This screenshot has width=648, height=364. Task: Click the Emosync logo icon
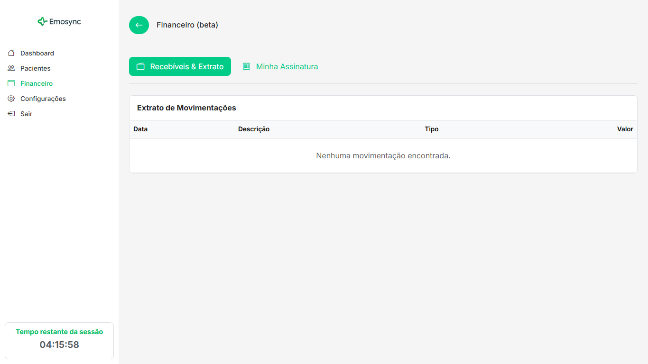pos(42,21)
